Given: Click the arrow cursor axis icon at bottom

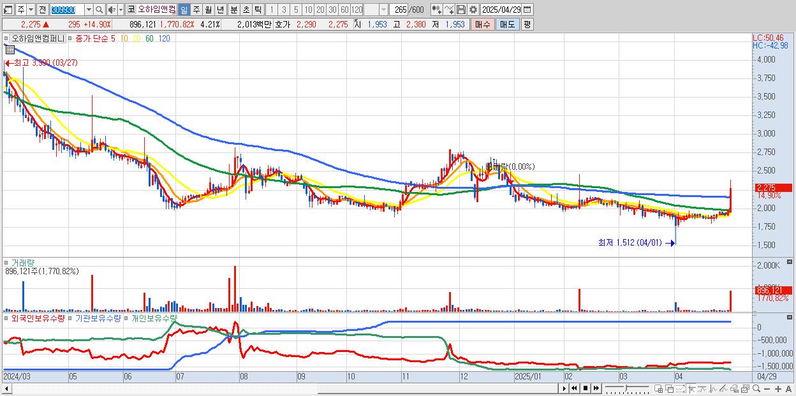Looking at the screenshot, I should coord(692,388).
